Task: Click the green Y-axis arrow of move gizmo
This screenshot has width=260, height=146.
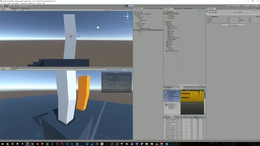Action: point(71,29)
